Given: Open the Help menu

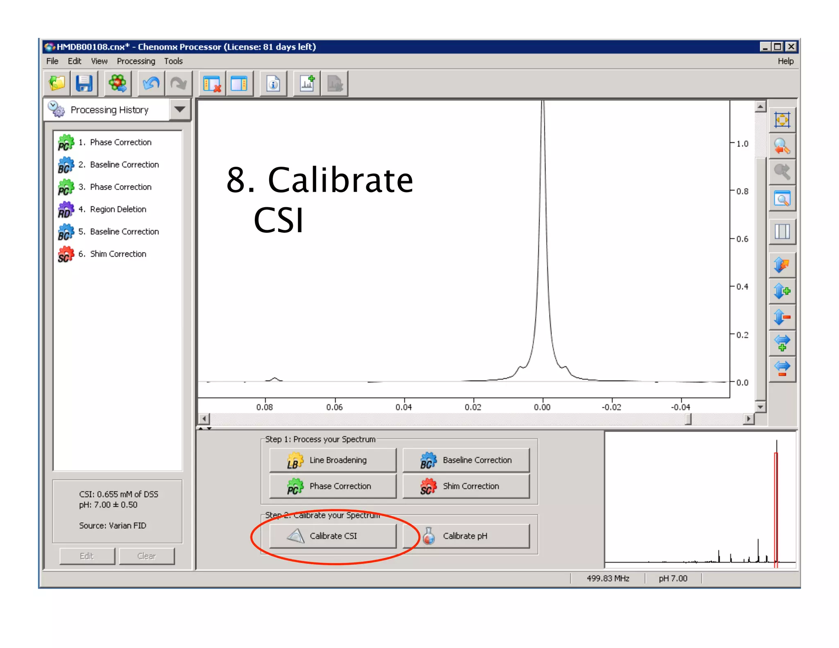Looking at the screenshot, I should click(x=785, y=61).
